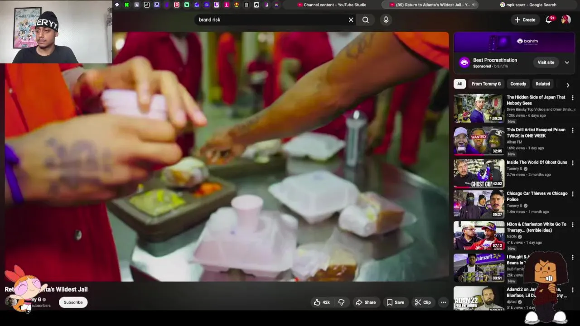Open the pinned red B icon tab
Screen dimensions: 580x326
177,5
